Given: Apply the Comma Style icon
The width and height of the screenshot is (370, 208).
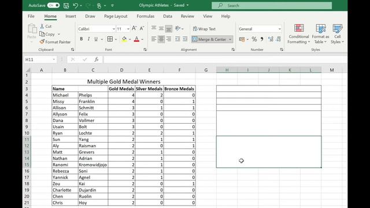Looking at the screenshot, I should click(262, 39).
